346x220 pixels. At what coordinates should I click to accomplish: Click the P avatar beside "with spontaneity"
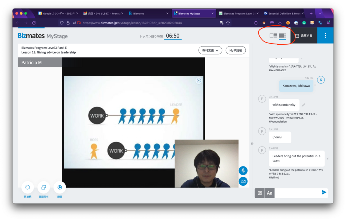[x=262, y=99]
